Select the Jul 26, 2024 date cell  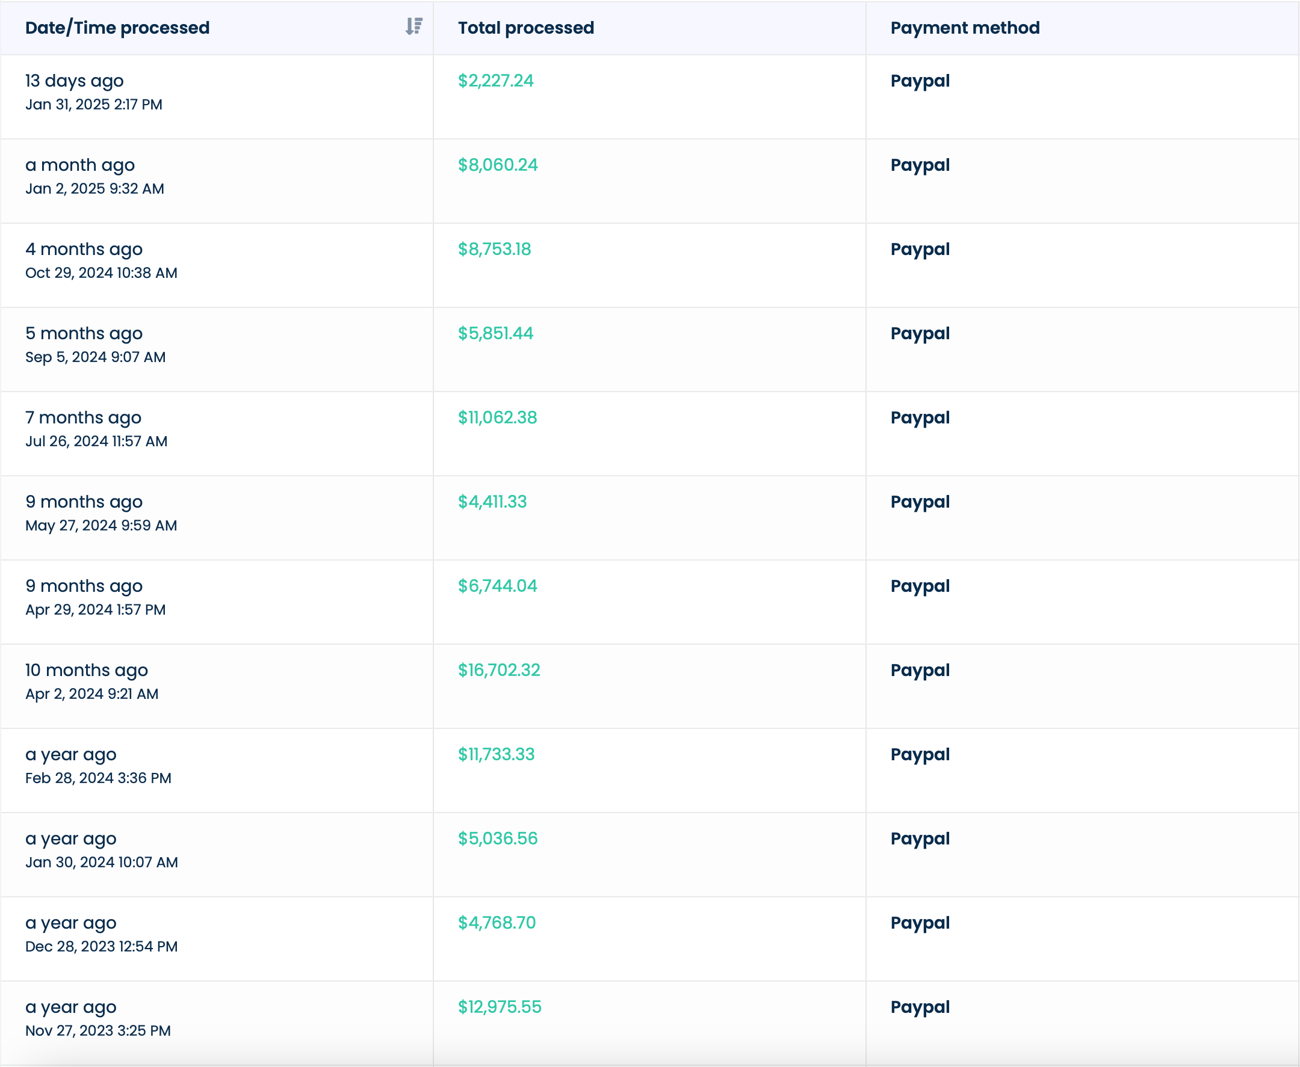(96, 441)
